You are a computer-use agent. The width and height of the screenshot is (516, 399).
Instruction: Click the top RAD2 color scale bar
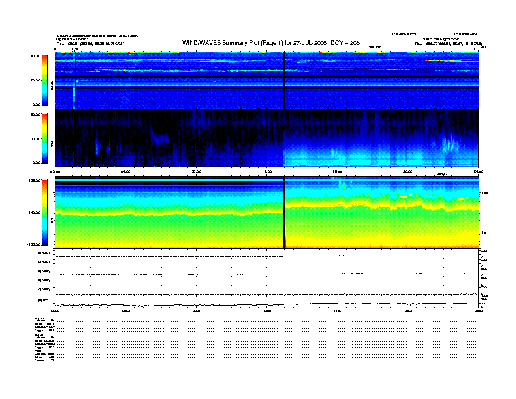pos(44,80)
